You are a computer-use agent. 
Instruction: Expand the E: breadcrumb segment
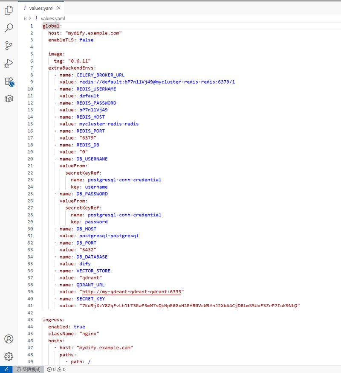(25, 18)
